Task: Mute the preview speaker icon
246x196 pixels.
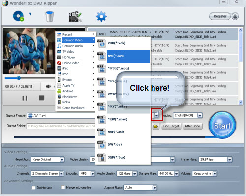Action: pyautogui.click(x=48, y=86)
